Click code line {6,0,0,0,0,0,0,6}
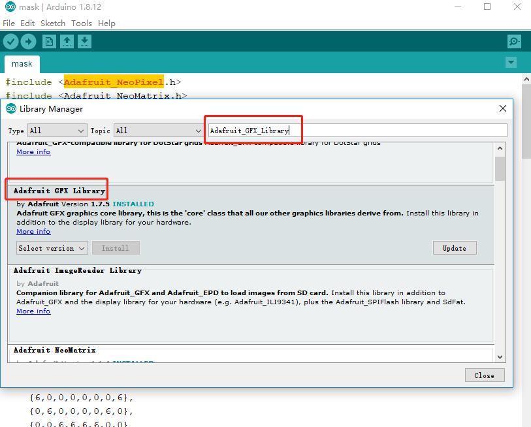531x427 pixels. pyautogui.click(x=81, y=398)
